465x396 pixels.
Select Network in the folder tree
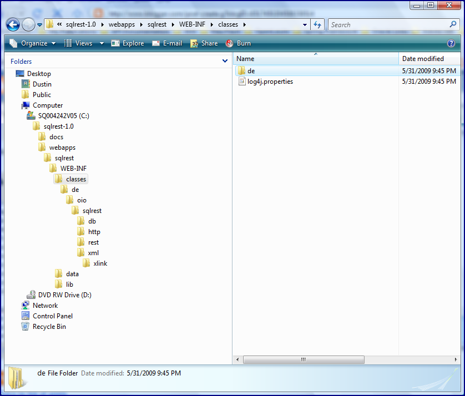(x=45, y=305)
